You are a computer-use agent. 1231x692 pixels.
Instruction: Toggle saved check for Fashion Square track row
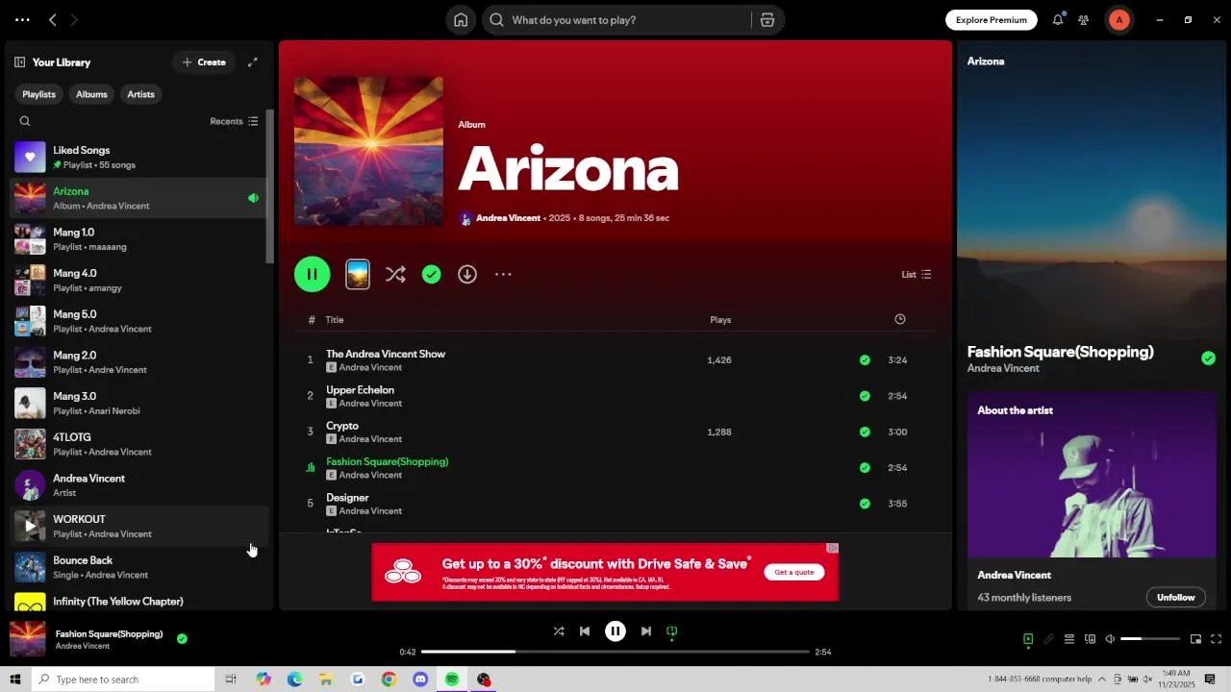(x=865, y=468)
